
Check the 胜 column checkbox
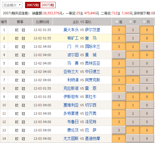(x=117, y=22)
